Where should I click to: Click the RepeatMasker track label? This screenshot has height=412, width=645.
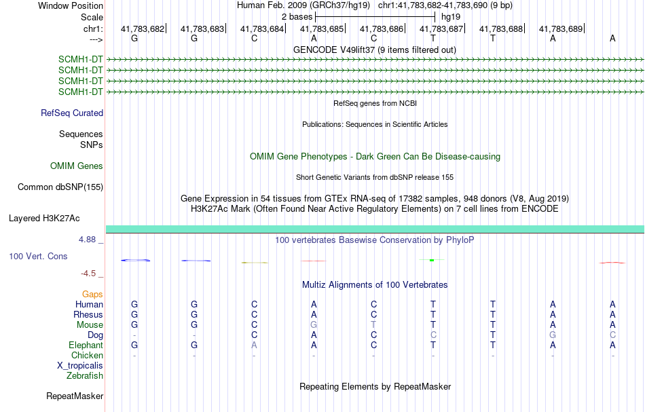(x=75, y=396)
